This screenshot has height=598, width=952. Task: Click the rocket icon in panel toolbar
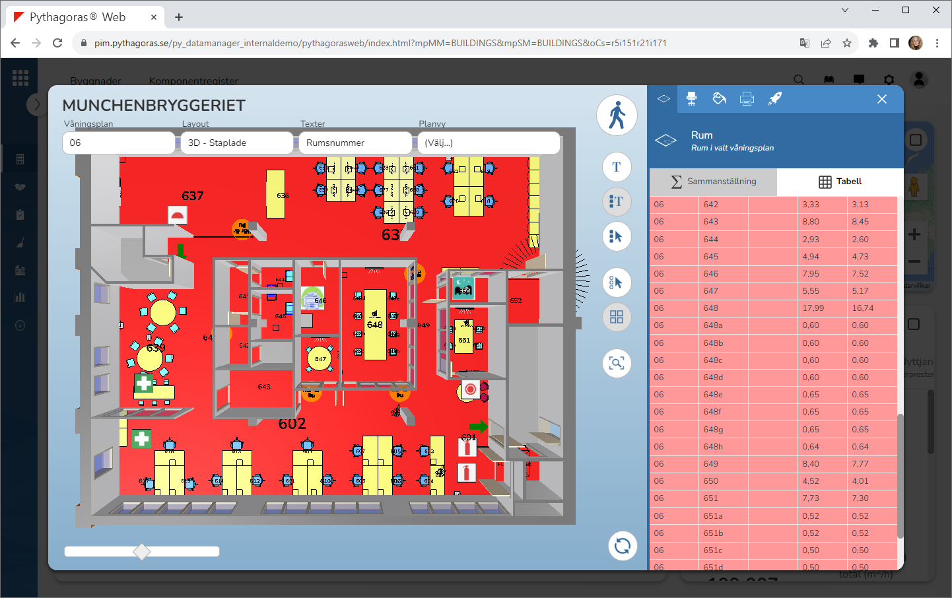coord(774,99)
